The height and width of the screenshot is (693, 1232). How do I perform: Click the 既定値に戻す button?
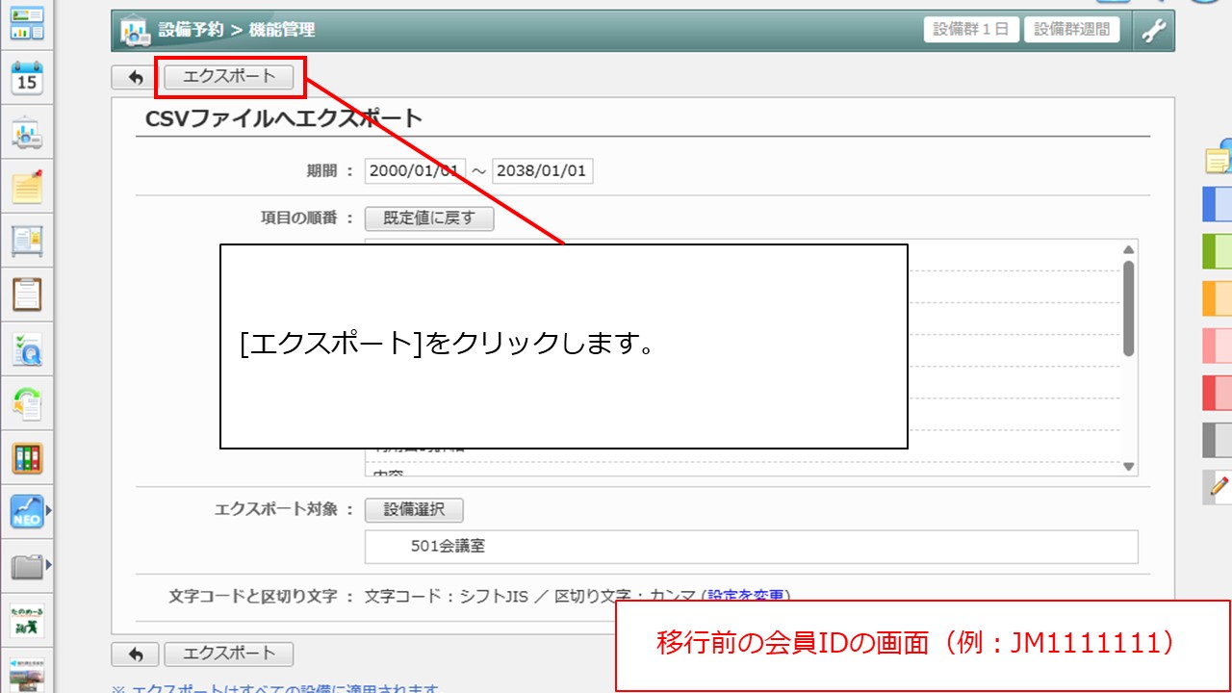pyautogui.click(x=429, y=218)
